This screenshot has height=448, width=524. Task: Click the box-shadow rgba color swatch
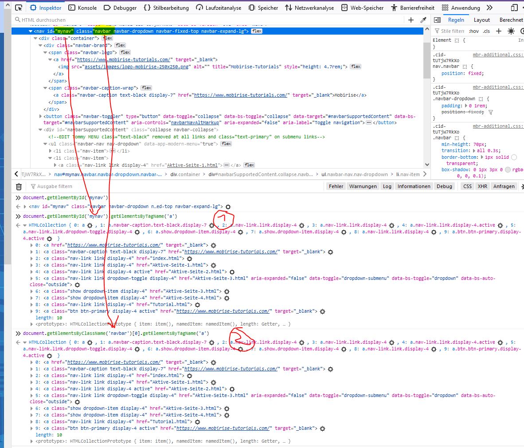(x=508, y=170)
